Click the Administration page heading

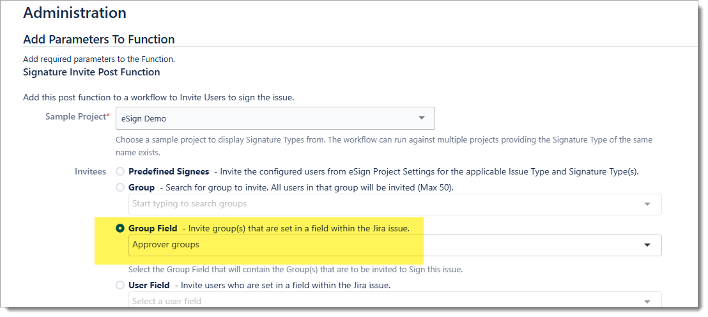[x=75, y=13]
